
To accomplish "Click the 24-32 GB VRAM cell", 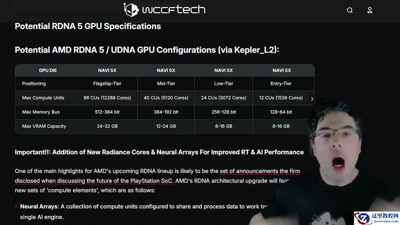I will tap(107, 126).
